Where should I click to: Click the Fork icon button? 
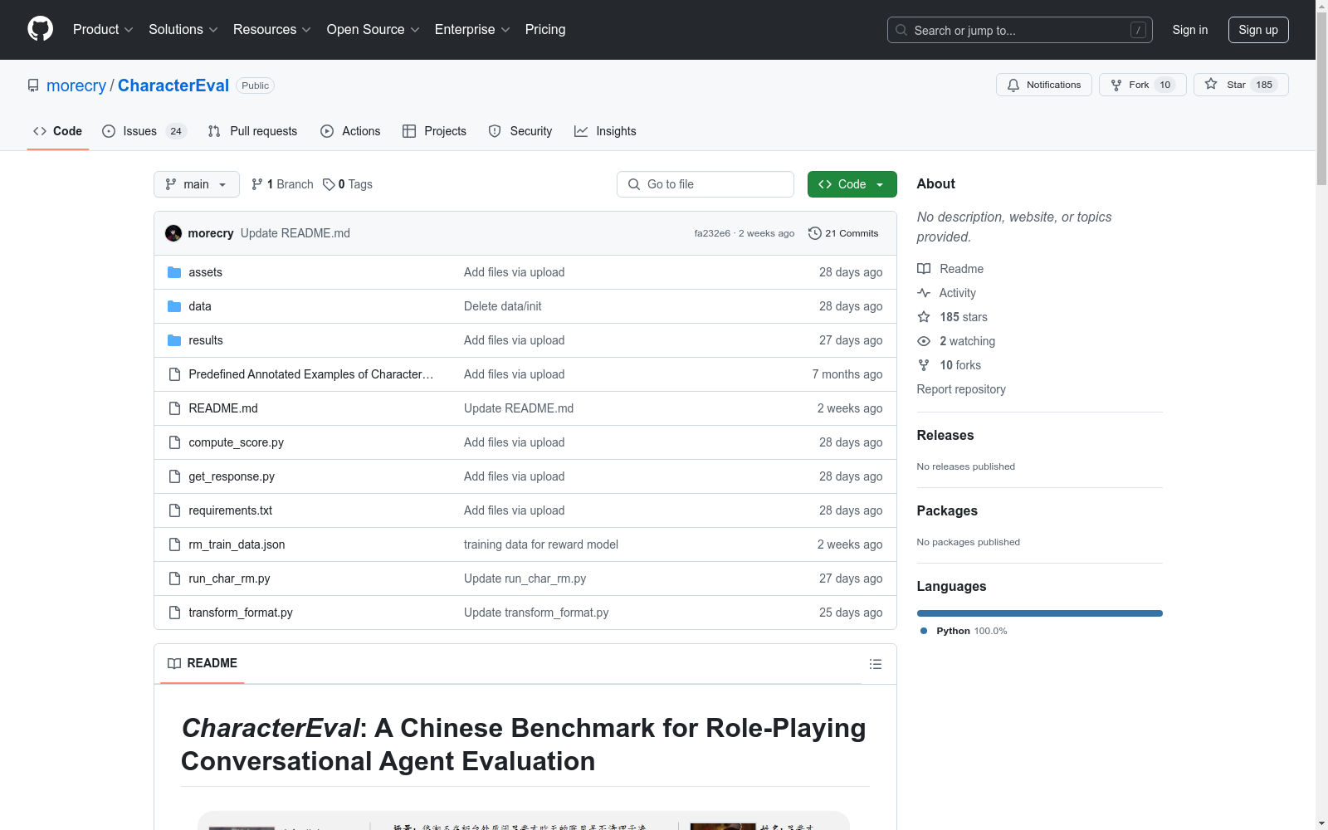point(1116,85)
